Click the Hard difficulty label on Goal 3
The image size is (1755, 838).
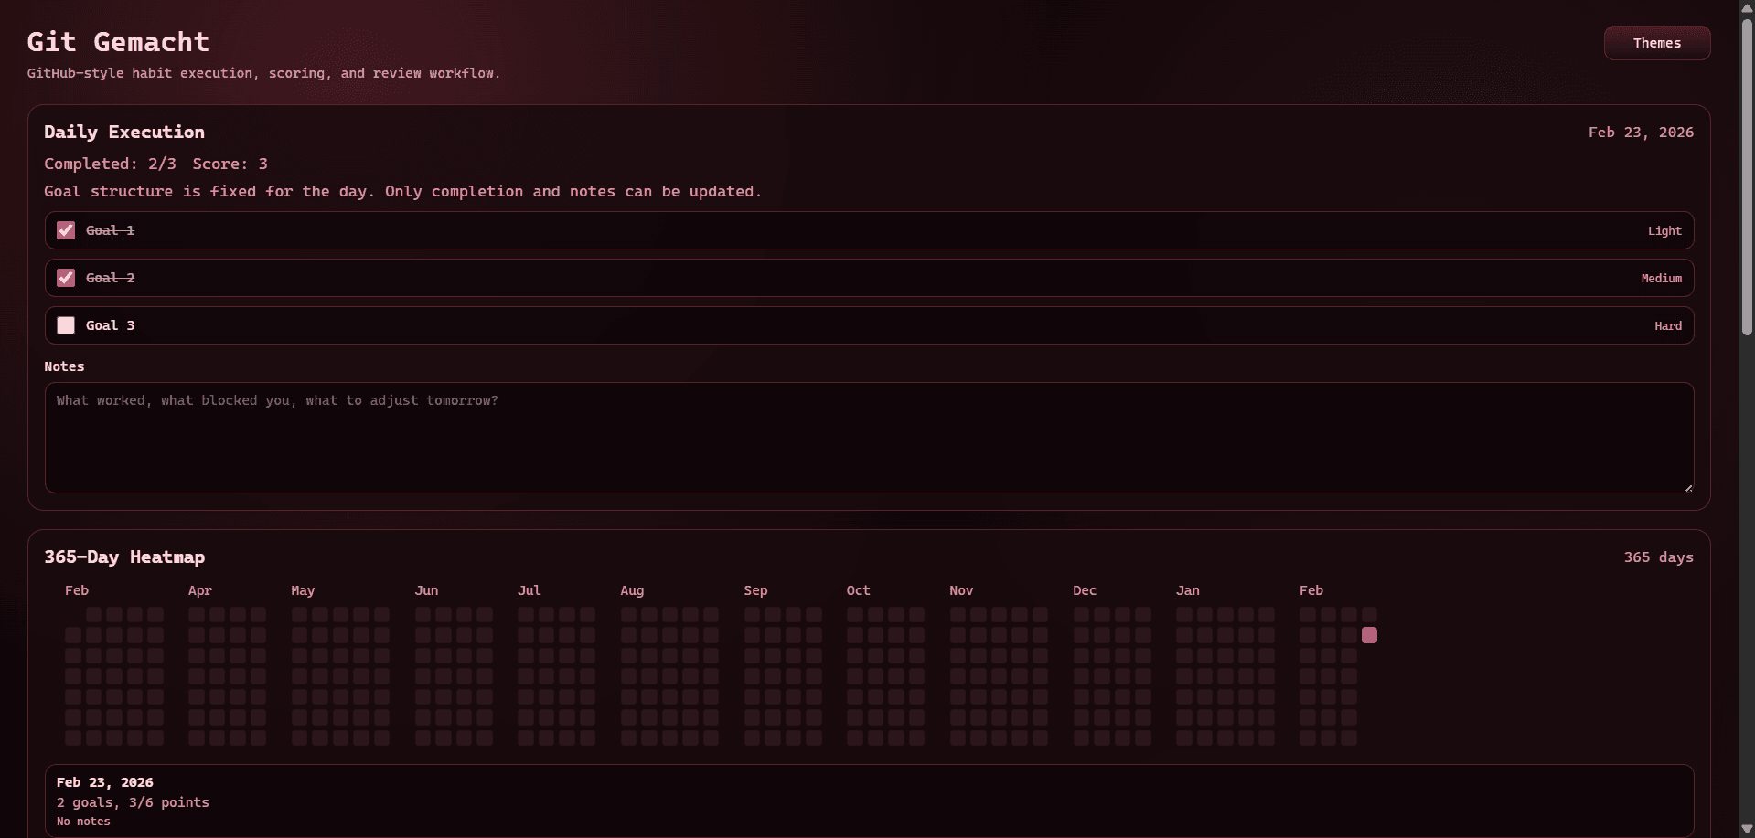(1666, 325)
